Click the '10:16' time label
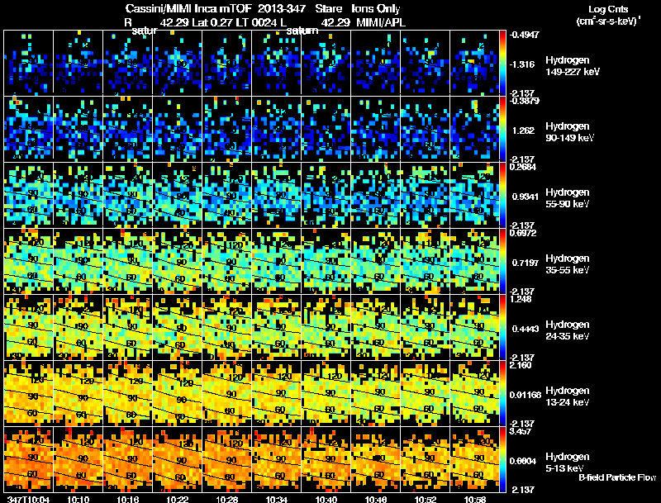The image size is (661, 503). coord(128,499)
